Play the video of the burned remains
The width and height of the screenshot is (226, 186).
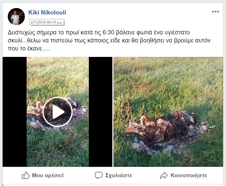[57, 112]
